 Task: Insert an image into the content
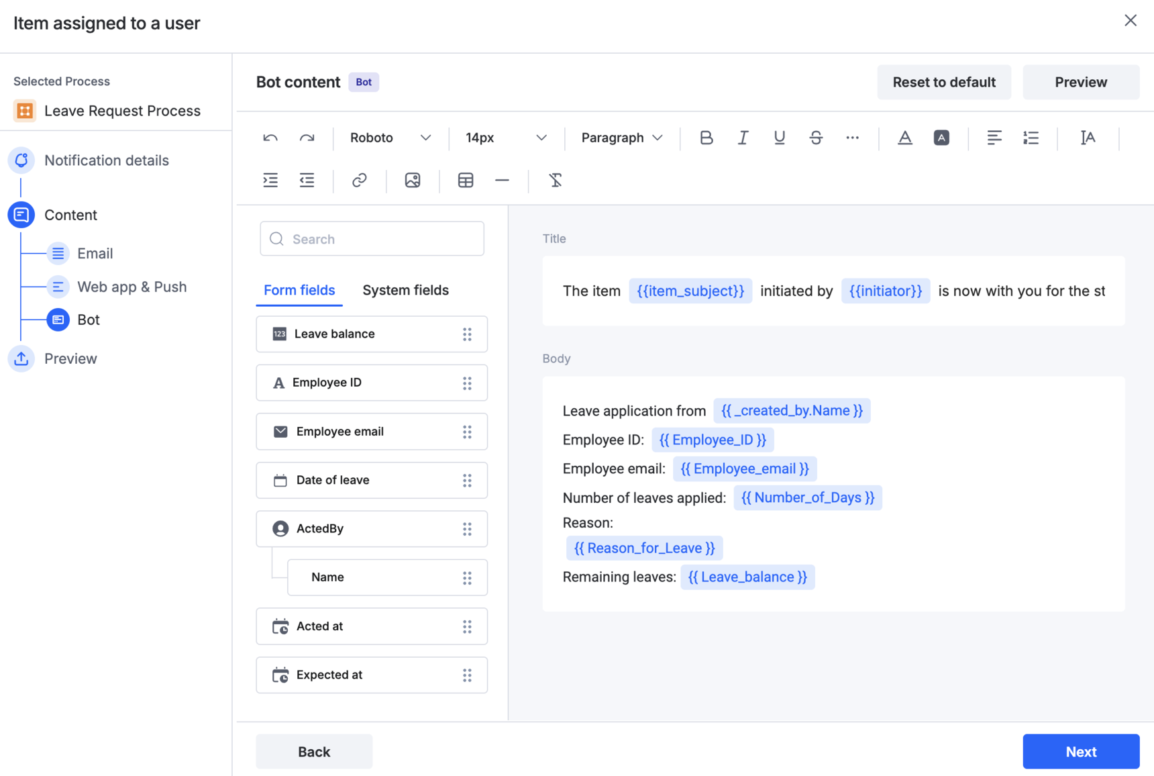point(413,180)
